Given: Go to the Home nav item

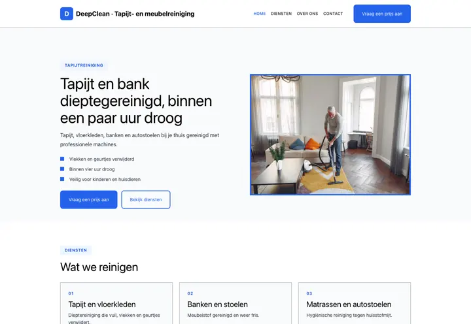Looking at the screenshot, I should [260, 14].
